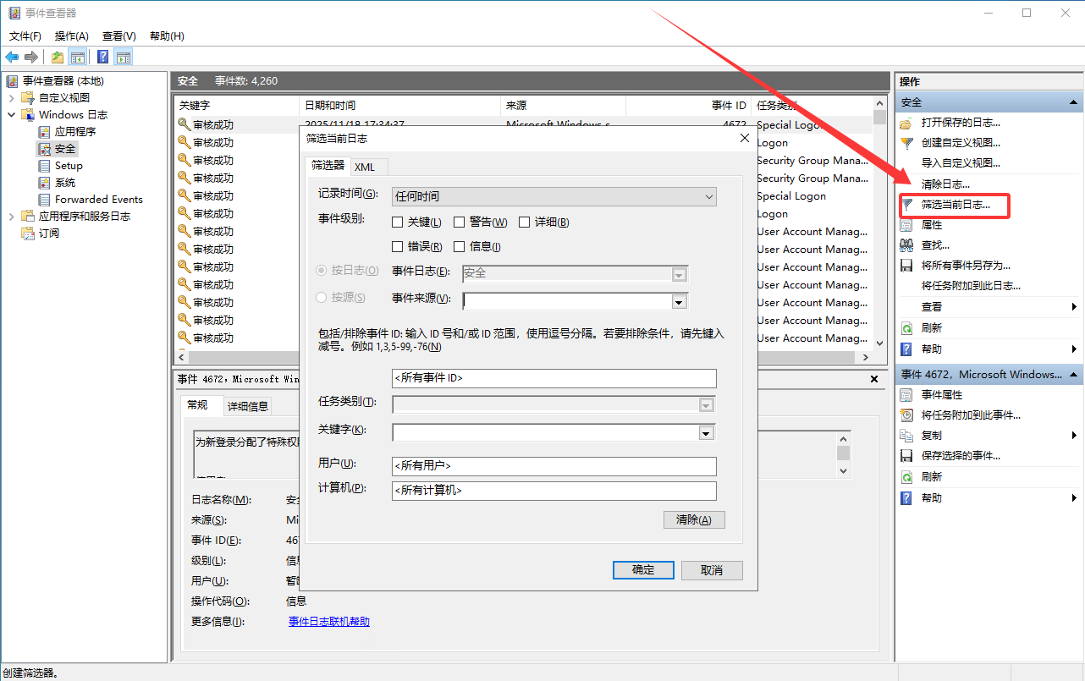The image size is (1085, 681).
Task: Open the 操作(A) menu
Action: (71, 36)
